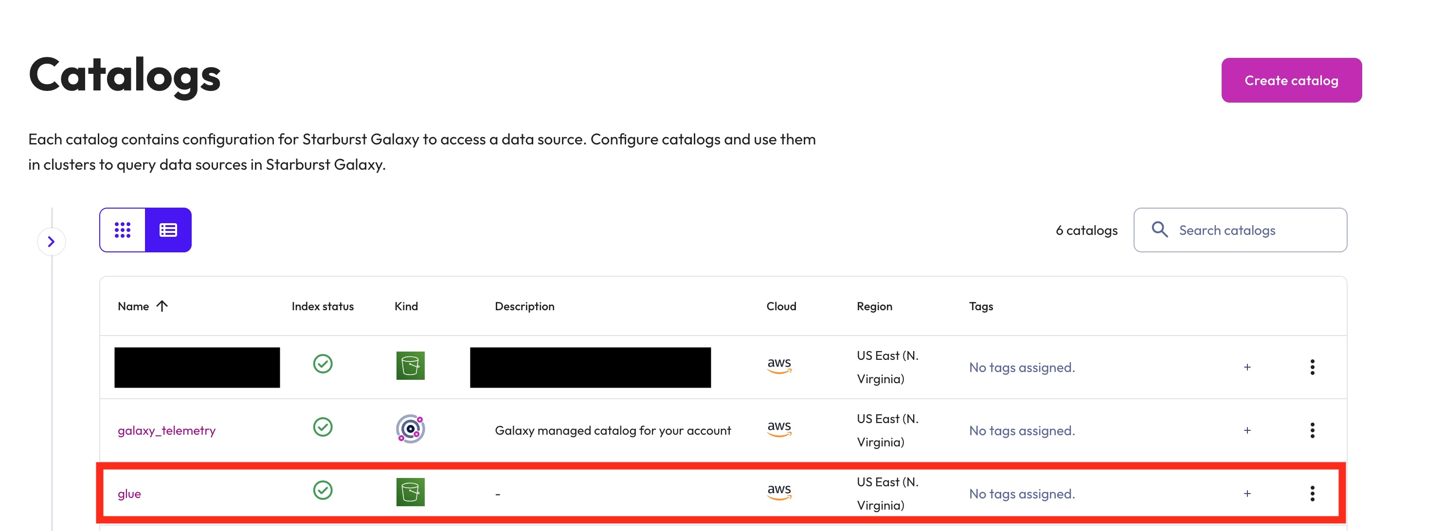Click glue row index status checkmark
Viewport: 1443px width, 531px height.
point(323,490)
